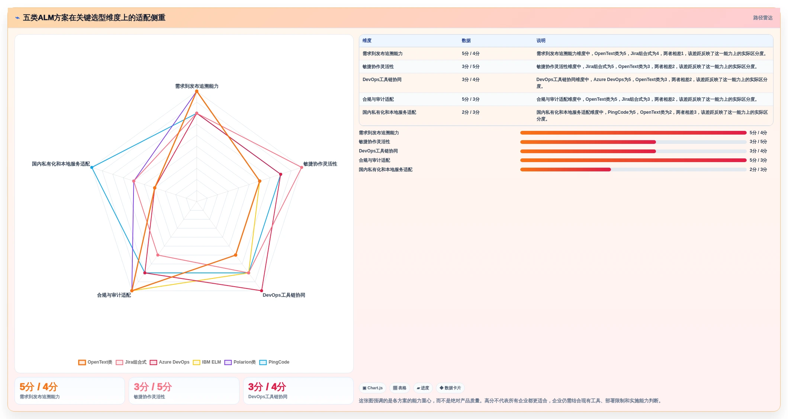Toggle the Polarion类 legend entry
This screenshot has width=788, height=419.
(240, 362)
